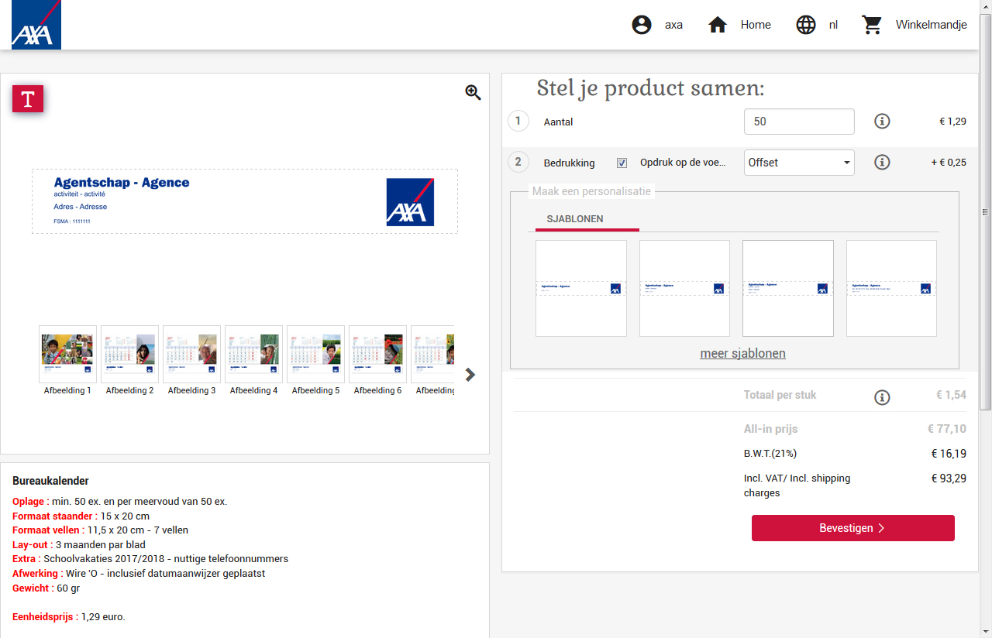Click step number 2 circle
The height and width of the screenshot is (638, 992).
[x=518, y=162]
